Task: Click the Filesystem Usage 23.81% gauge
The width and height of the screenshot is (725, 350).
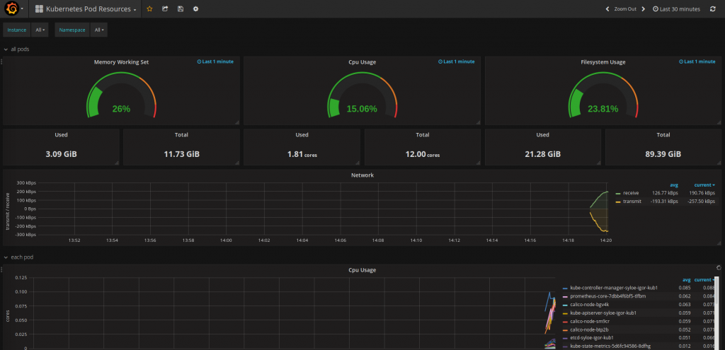Action: 603,95
